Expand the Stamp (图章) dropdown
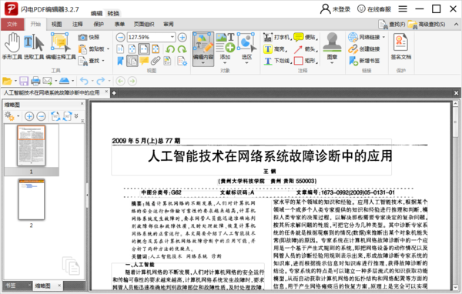 coord(332,63)
